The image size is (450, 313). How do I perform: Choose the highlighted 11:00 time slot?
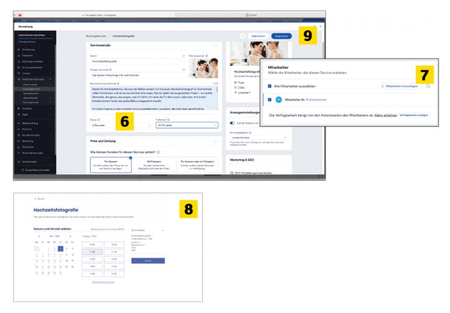click(x=92, y=252)
